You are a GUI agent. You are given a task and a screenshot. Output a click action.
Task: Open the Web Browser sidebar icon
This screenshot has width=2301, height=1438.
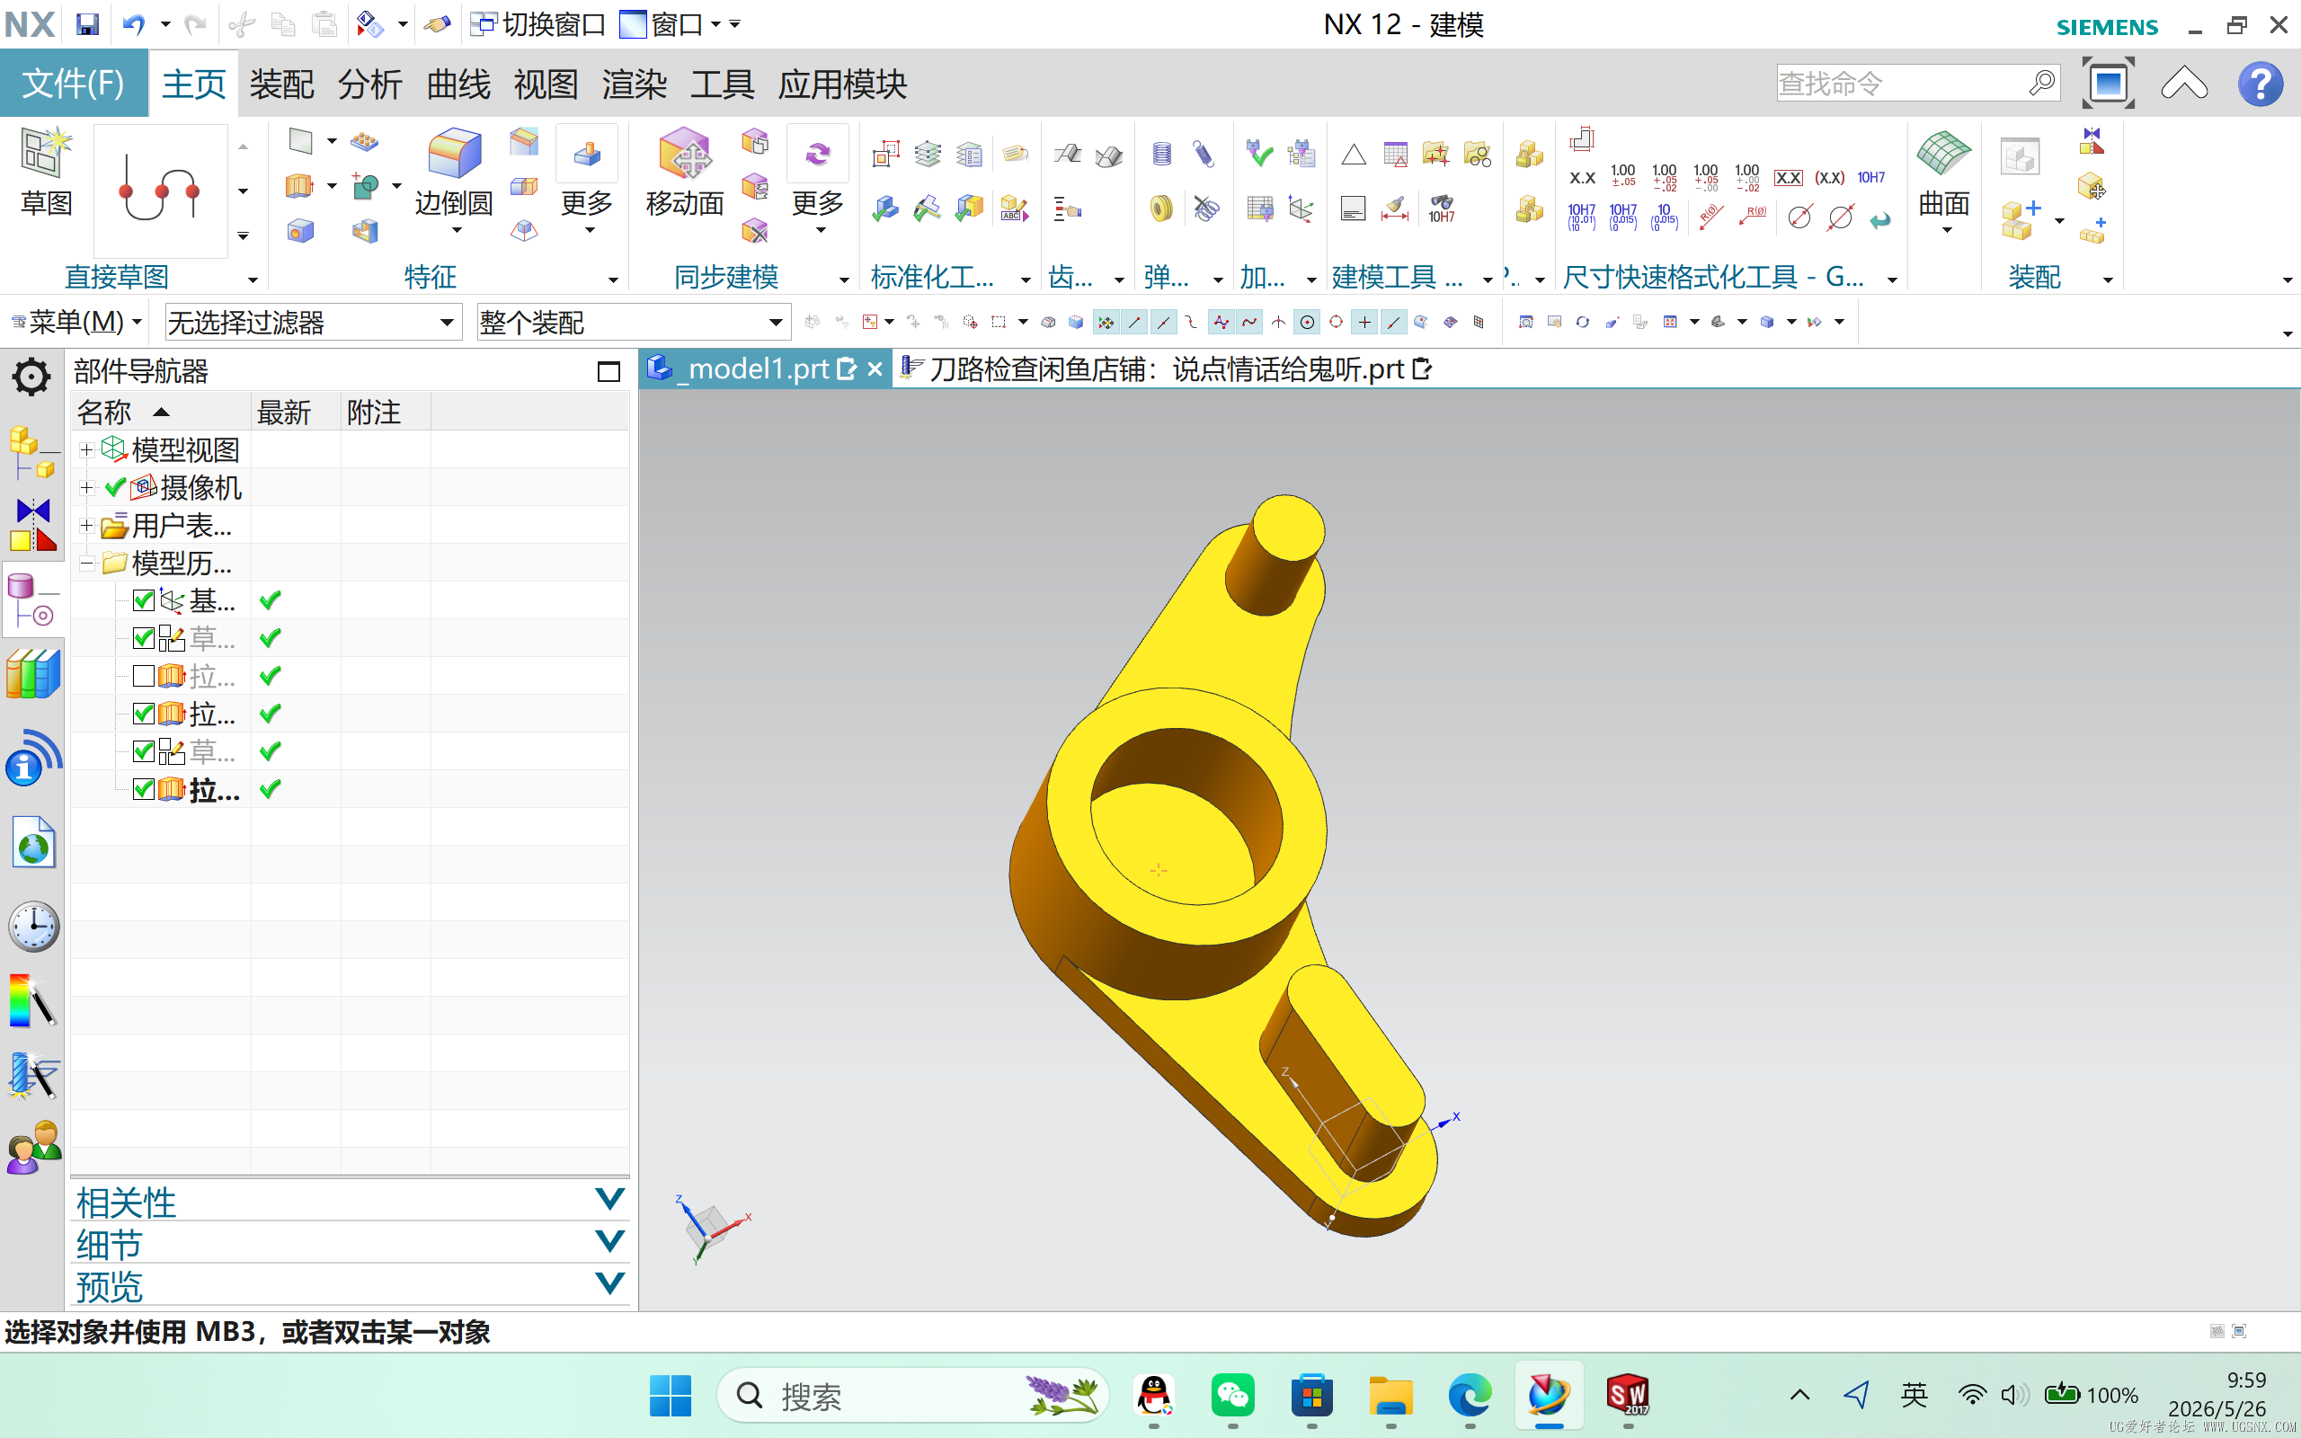coord(32,843)
